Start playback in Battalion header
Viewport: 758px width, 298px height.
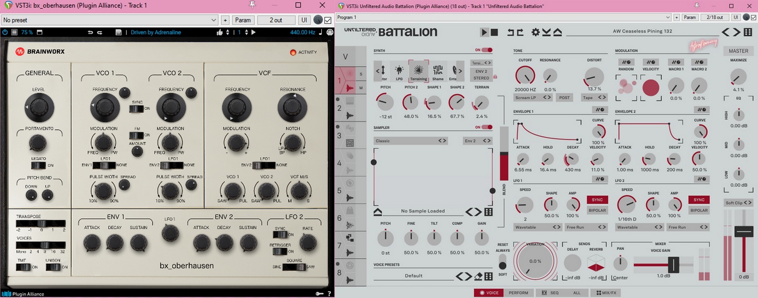pos(484,32)
